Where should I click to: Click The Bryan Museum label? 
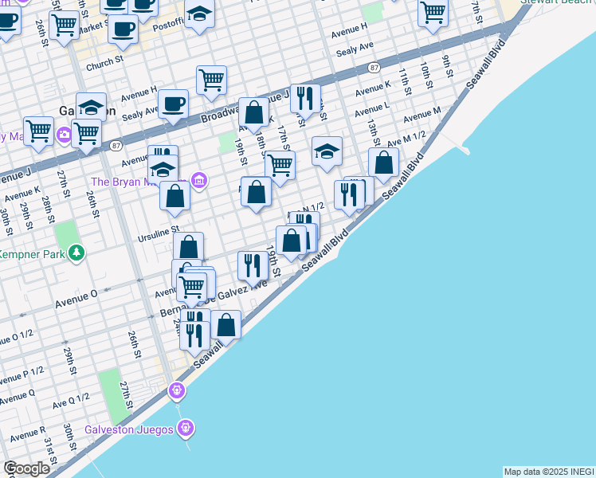139,182
